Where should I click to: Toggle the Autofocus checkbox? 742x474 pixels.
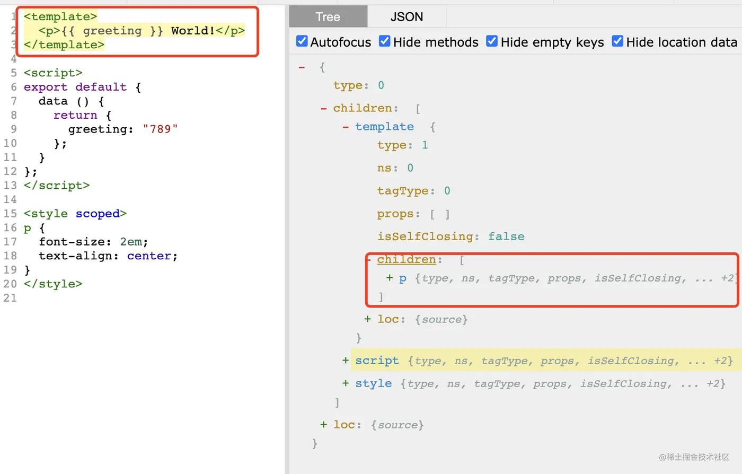302,41
